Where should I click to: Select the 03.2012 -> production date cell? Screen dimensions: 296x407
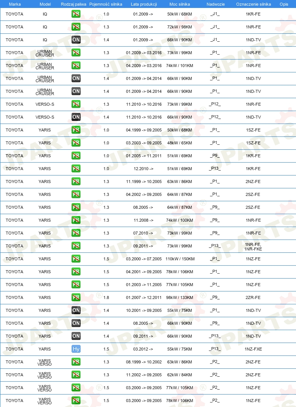[143, 349]
